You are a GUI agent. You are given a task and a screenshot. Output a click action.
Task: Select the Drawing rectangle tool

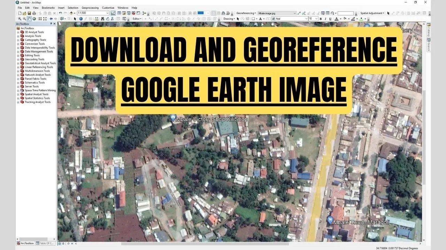pyautogui.click(x=253, y=18)
